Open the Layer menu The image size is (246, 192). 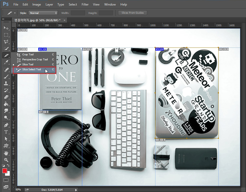pos(49,4)
